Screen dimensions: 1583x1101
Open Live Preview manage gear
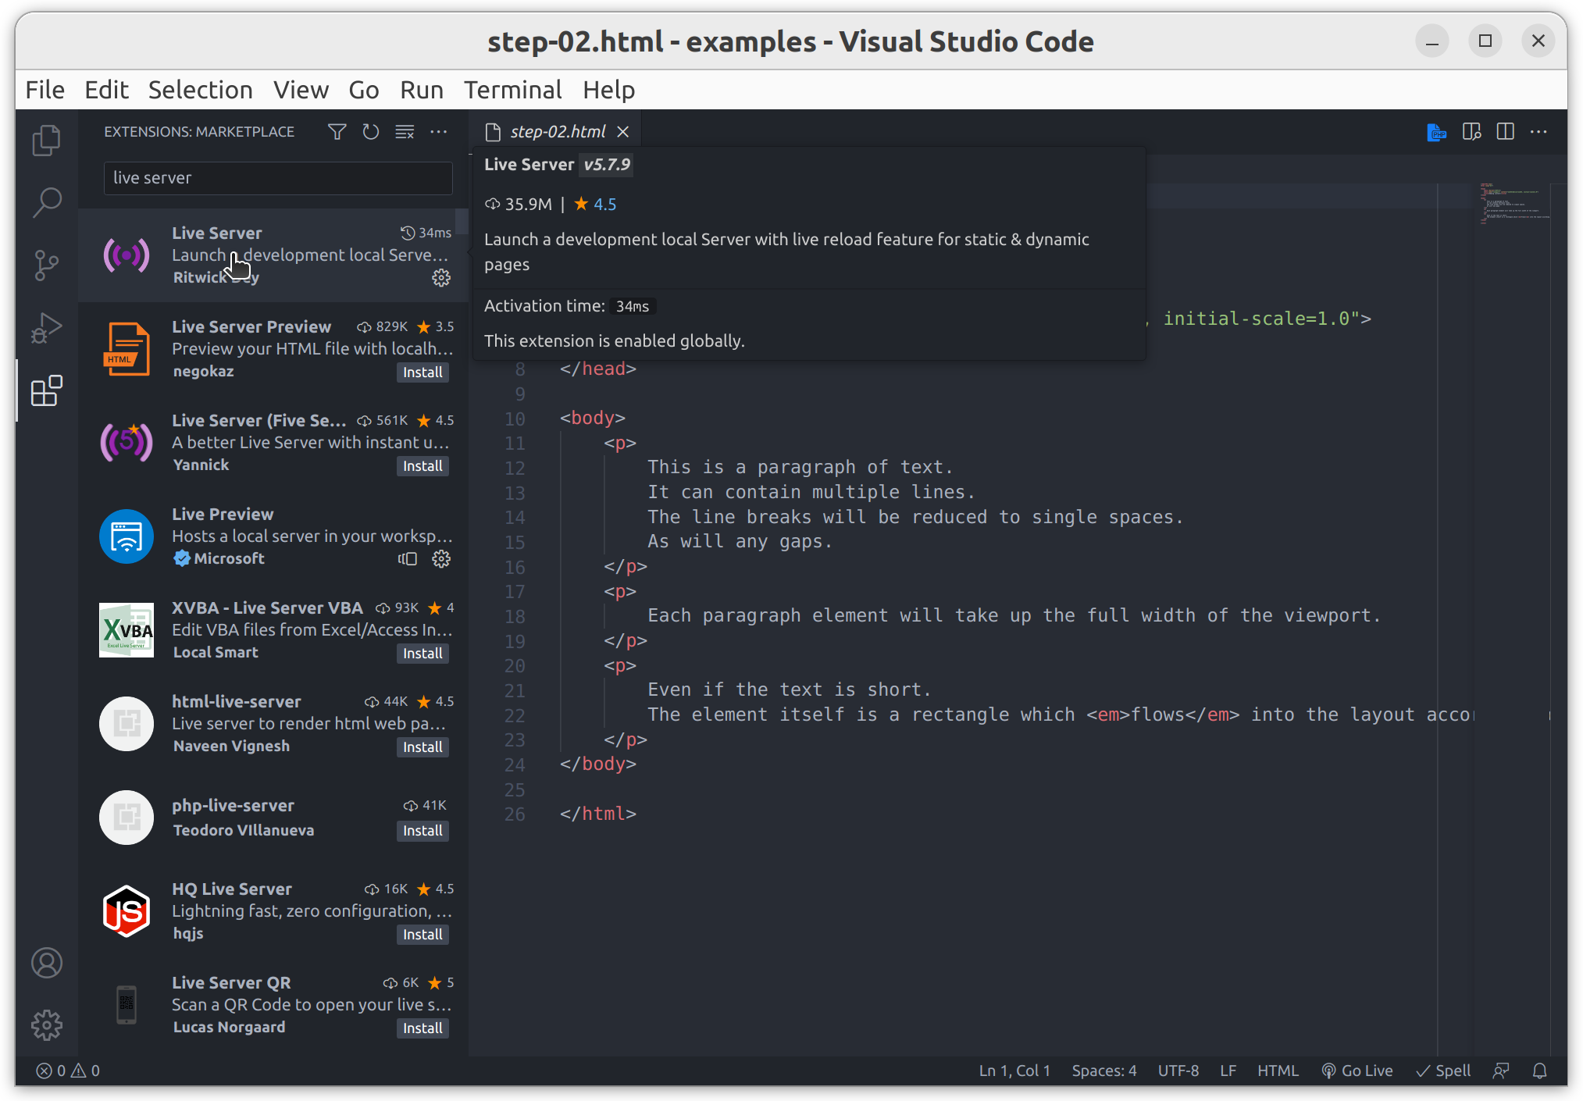(441, 559)
